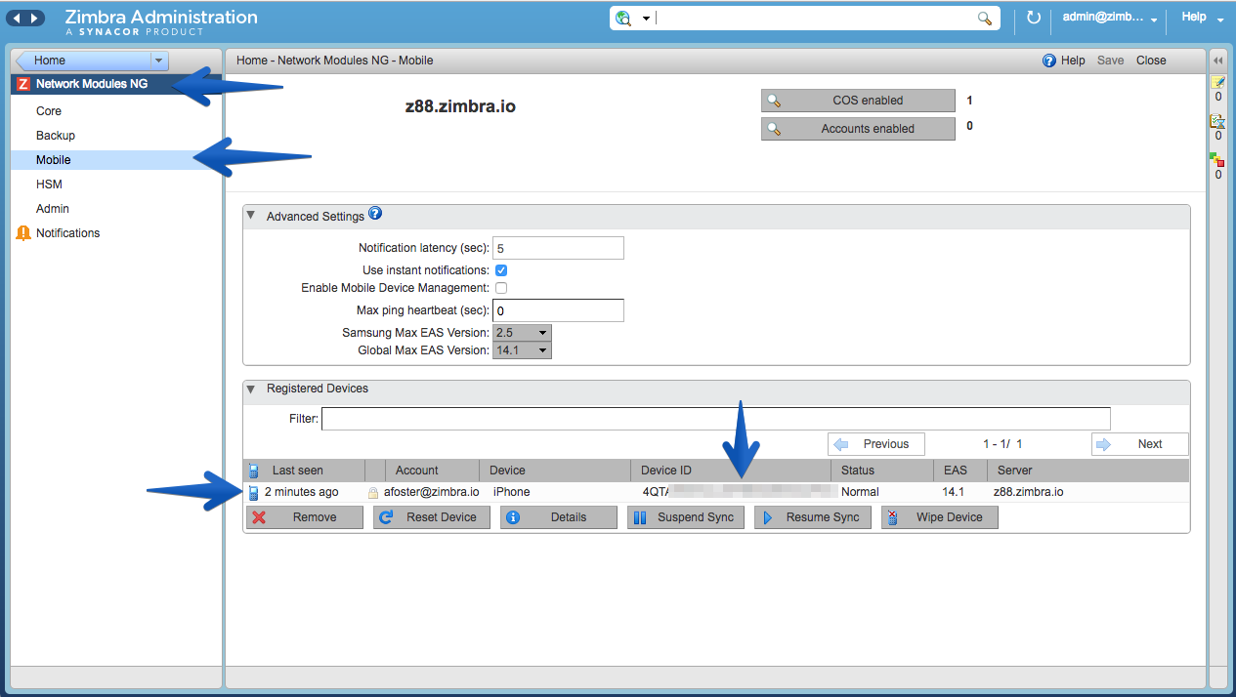This screenshot has height=697, width=1236.
Task: Collapse right panel with double arrow icon
Action: 1217,61
